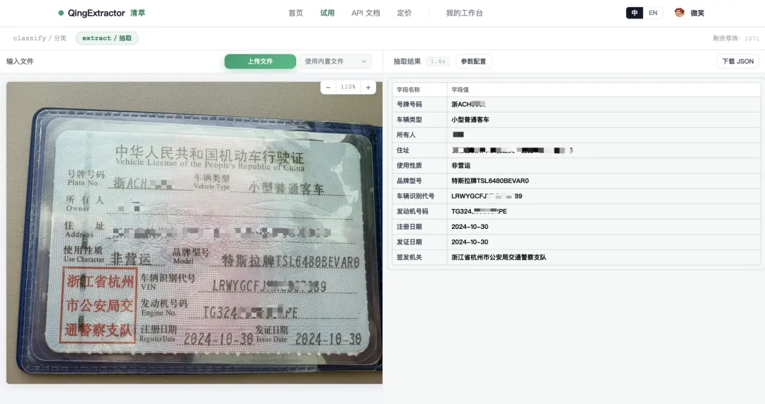Open user avatar 微笑 menu
The image size is (765, 404).
point(689,13)
